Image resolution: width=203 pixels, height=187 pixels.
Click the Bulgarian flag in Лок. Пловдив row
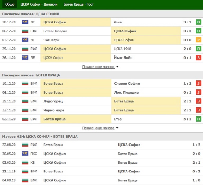point(25,93)
